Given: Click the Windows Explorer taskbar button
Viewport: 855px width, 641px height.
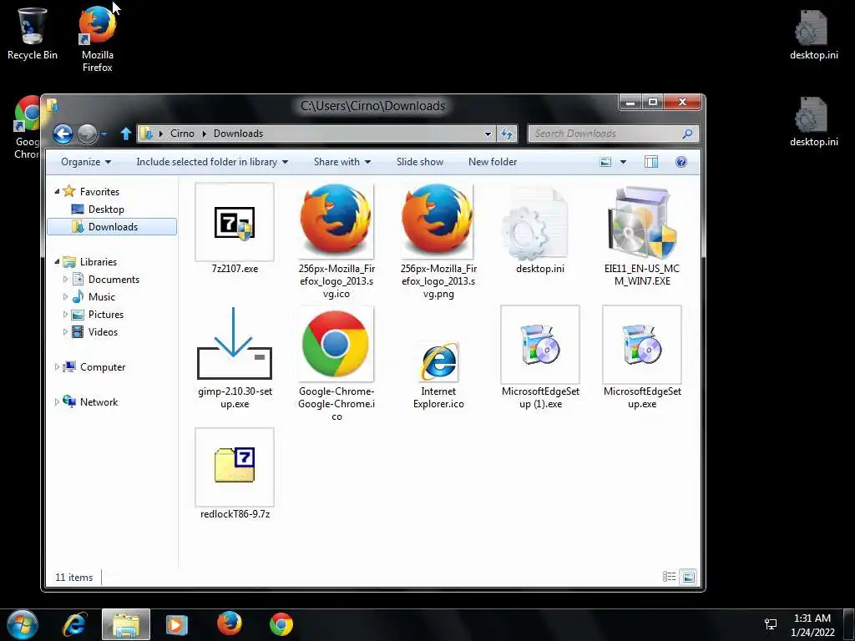Looking at the screenshot, I should [x=126, y=624].
